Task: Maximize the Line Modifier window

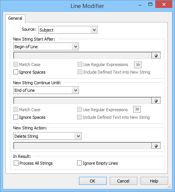Action: click(150, 5)
